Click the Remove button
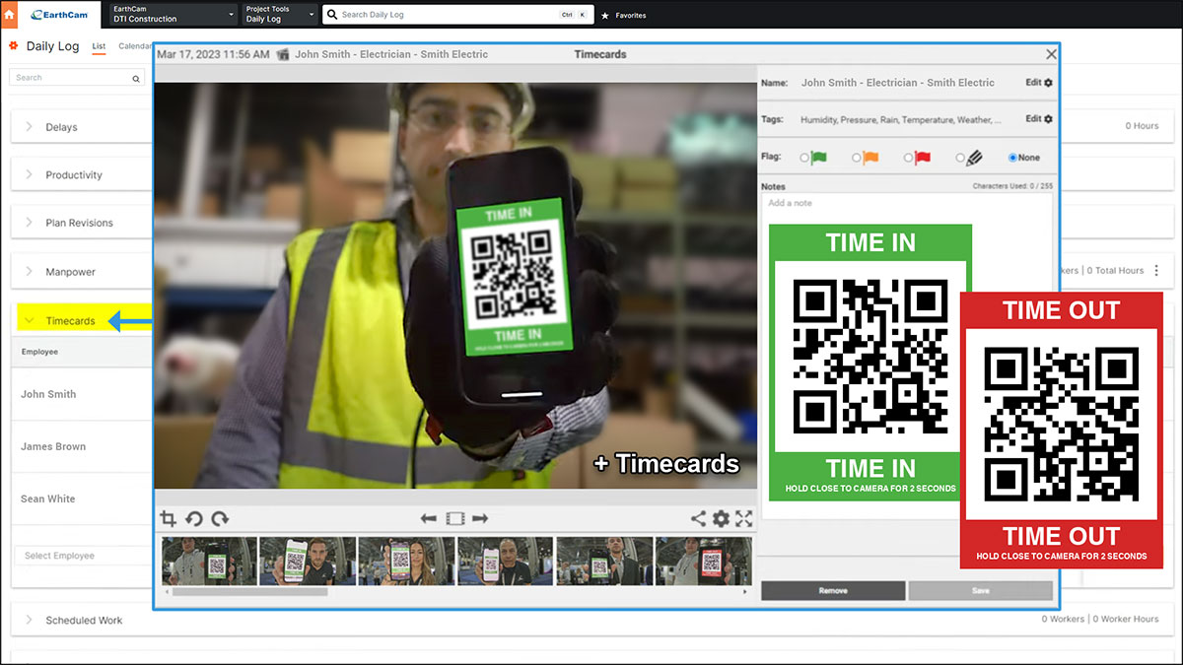This screenshot has height=665, width=1183. (833, 591)
